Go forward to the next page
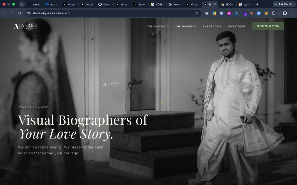The height and width of the screenshot is (185, 297). (x=12, y=13)
